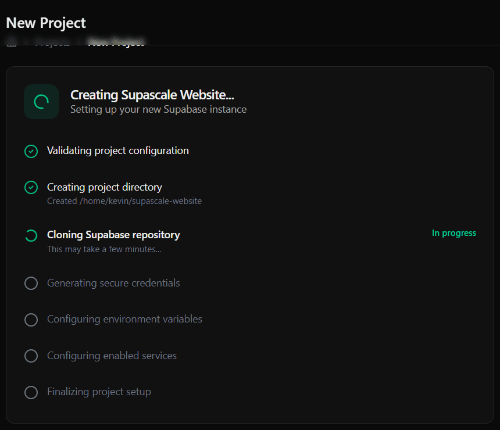
Task: Click the home icon in the breadcrumb
Action: point(11,42)
